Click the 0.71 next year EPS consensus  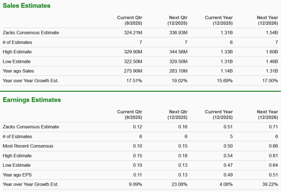[273, 127]
